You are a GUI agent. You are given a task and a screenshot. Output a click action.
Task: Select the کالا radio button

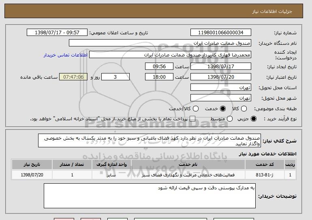(244, 109)
